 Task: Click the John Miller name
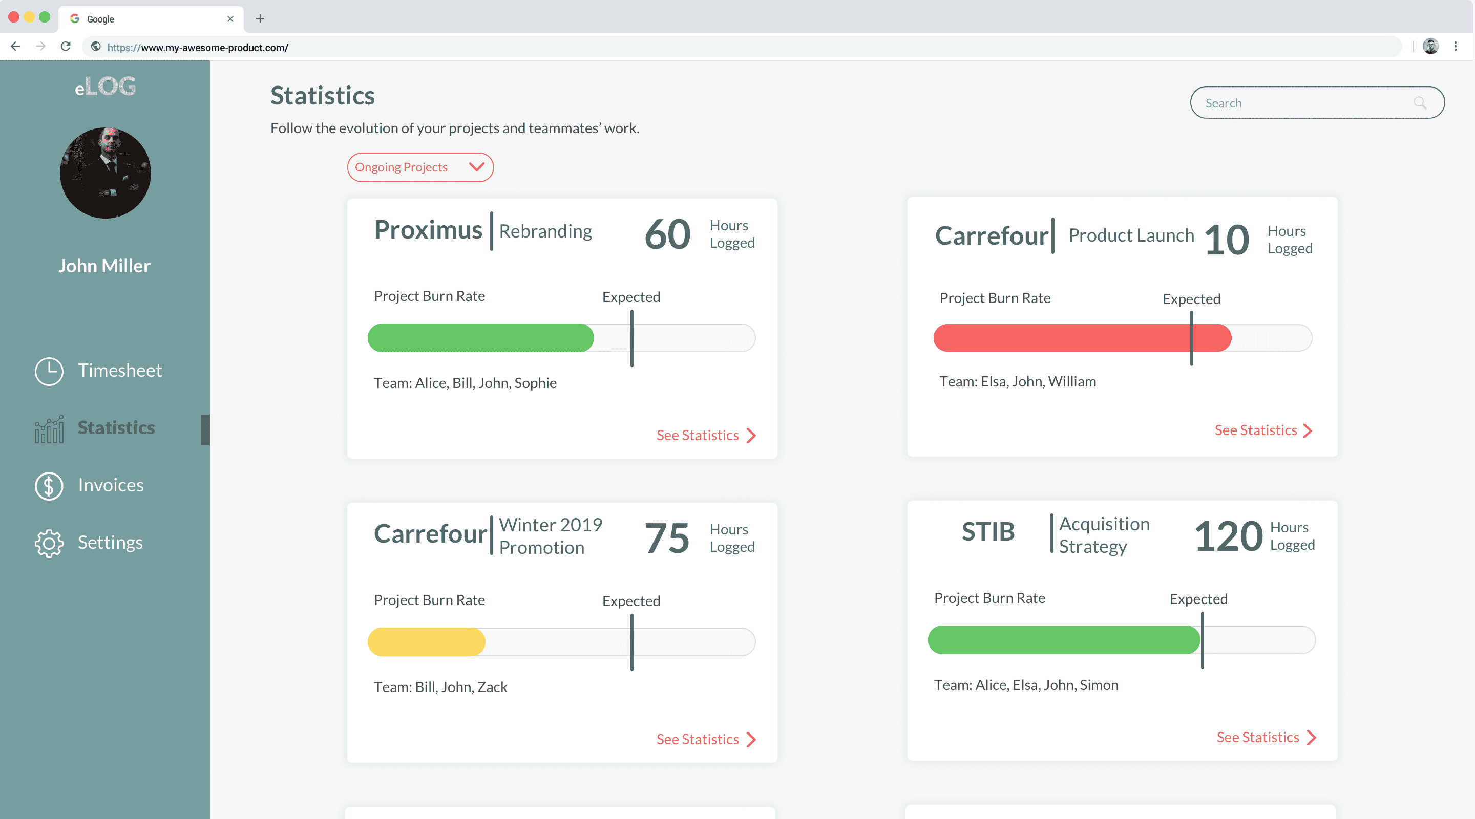coord(104,266)
